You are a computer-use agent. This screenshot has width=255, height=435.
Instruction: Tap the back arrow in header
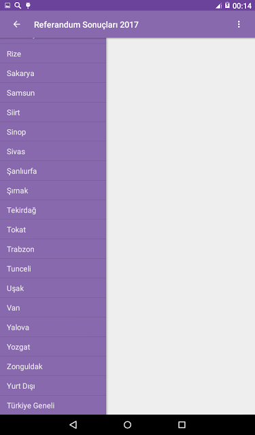[16, 24]
